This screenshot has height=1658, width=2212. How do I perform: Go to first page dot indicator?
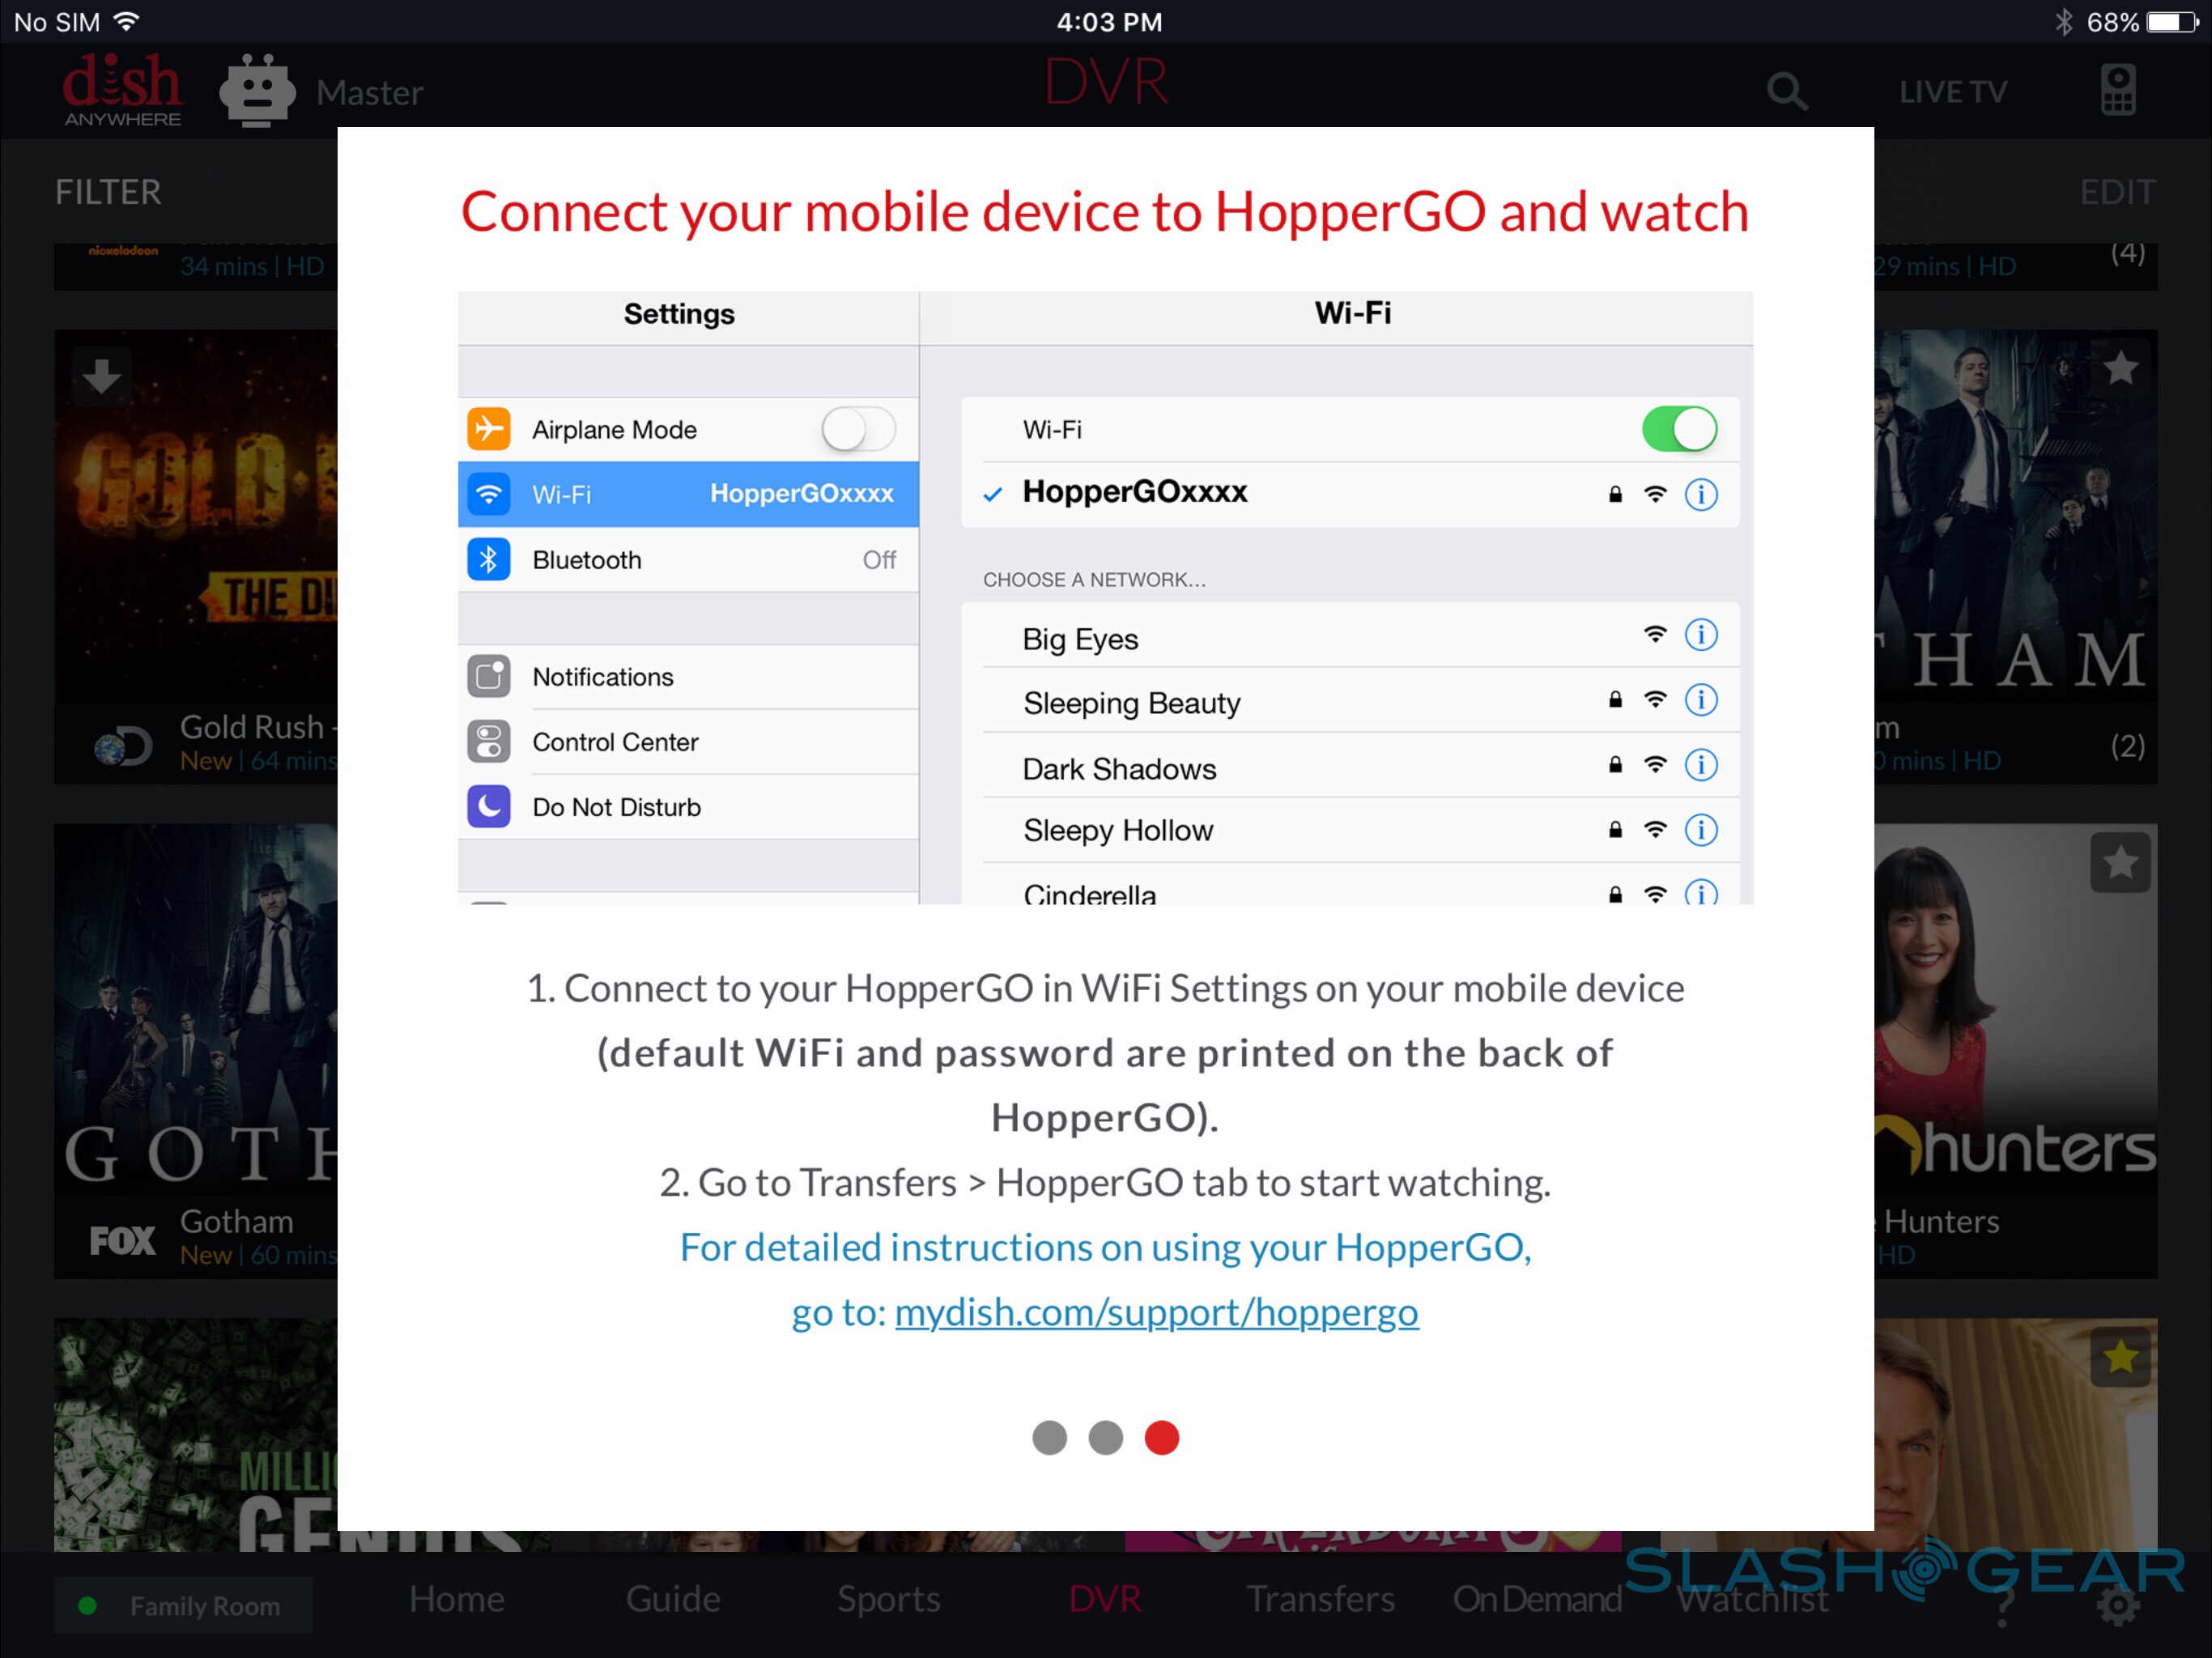(1049, 1438)
